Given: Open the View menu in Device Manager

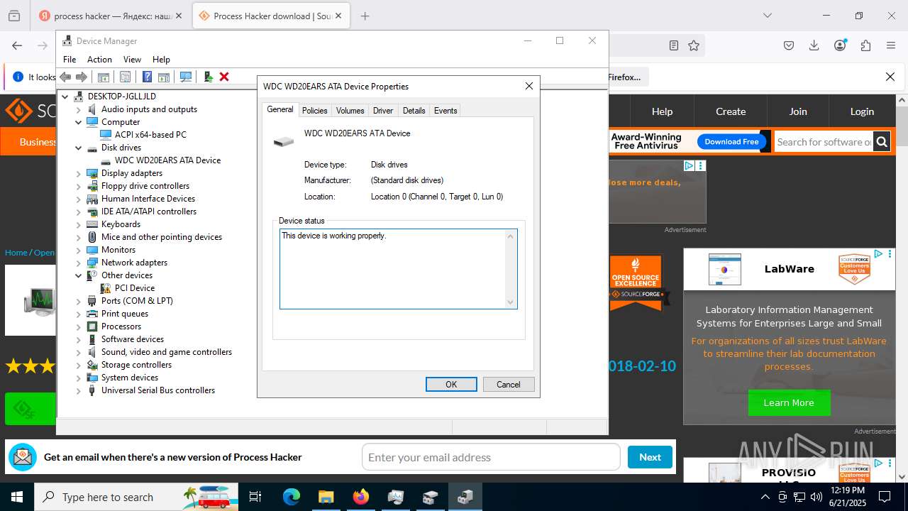Looking at the screenshot, I should (132, 60).
